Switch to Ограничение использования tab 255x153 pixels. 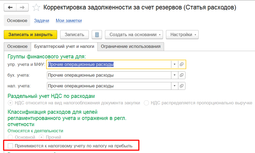131,47
